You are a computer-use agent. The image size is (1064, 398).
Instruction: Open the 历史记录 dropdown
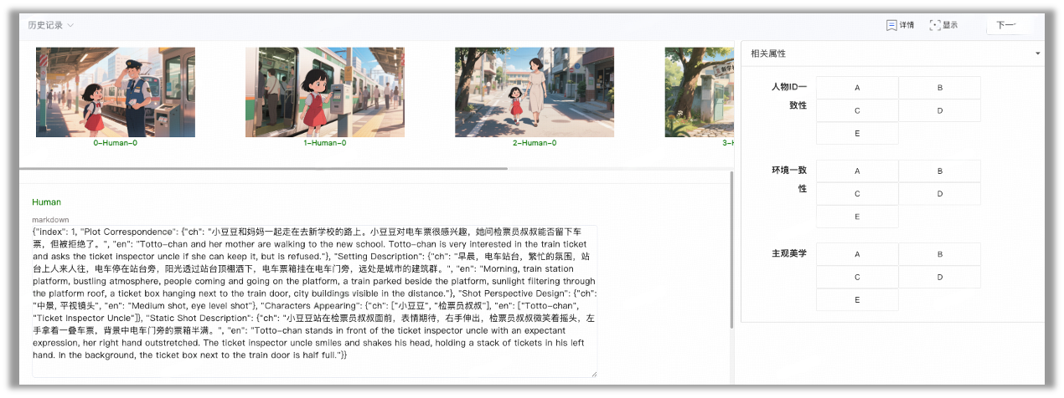point(50,25)
